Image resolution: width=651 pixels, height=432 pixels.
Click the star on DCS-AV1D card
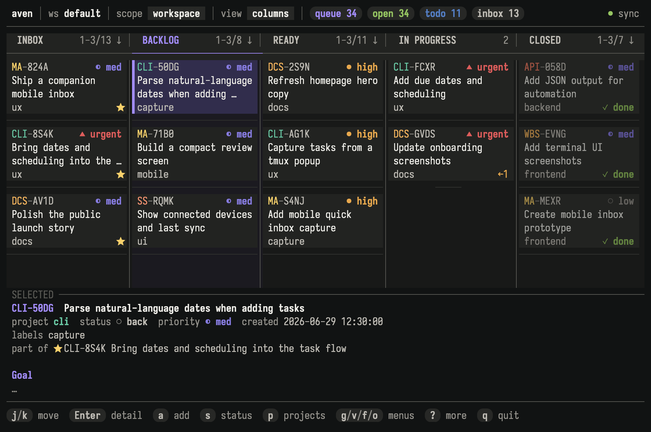(121, 241)
